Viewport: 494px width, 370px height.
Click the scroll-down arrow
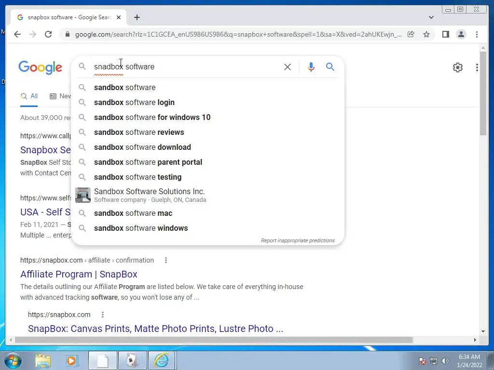coord(483,331)
